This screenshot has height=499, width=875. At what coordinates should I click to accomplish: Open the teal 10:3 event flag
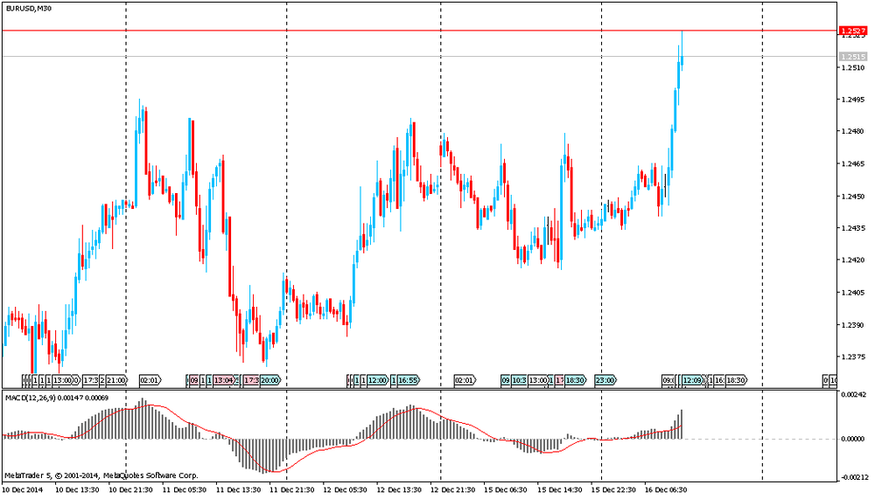[518, 380]
